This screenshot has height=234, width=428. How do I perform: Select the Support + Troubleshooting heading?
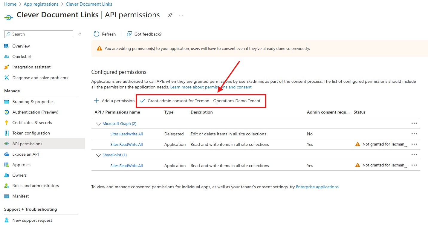[30, 209]
